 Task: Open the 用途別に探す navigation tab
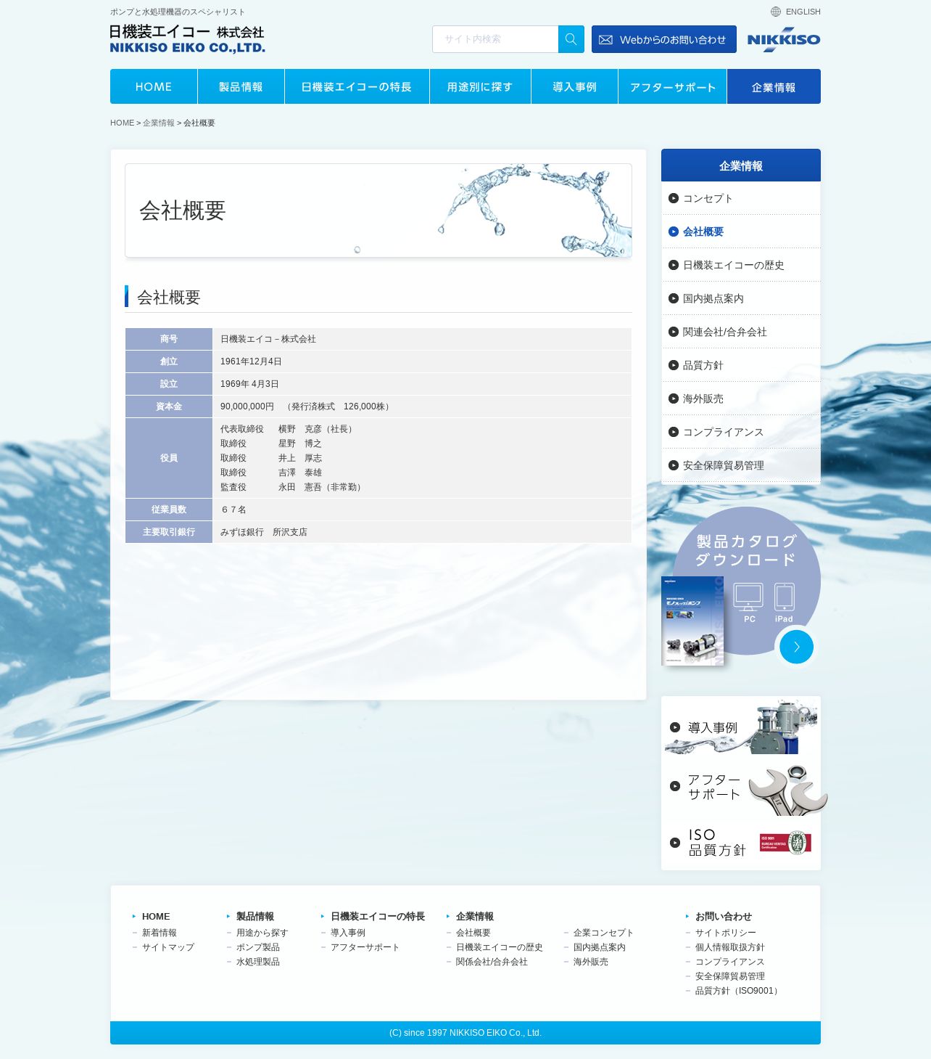[480, 86]
